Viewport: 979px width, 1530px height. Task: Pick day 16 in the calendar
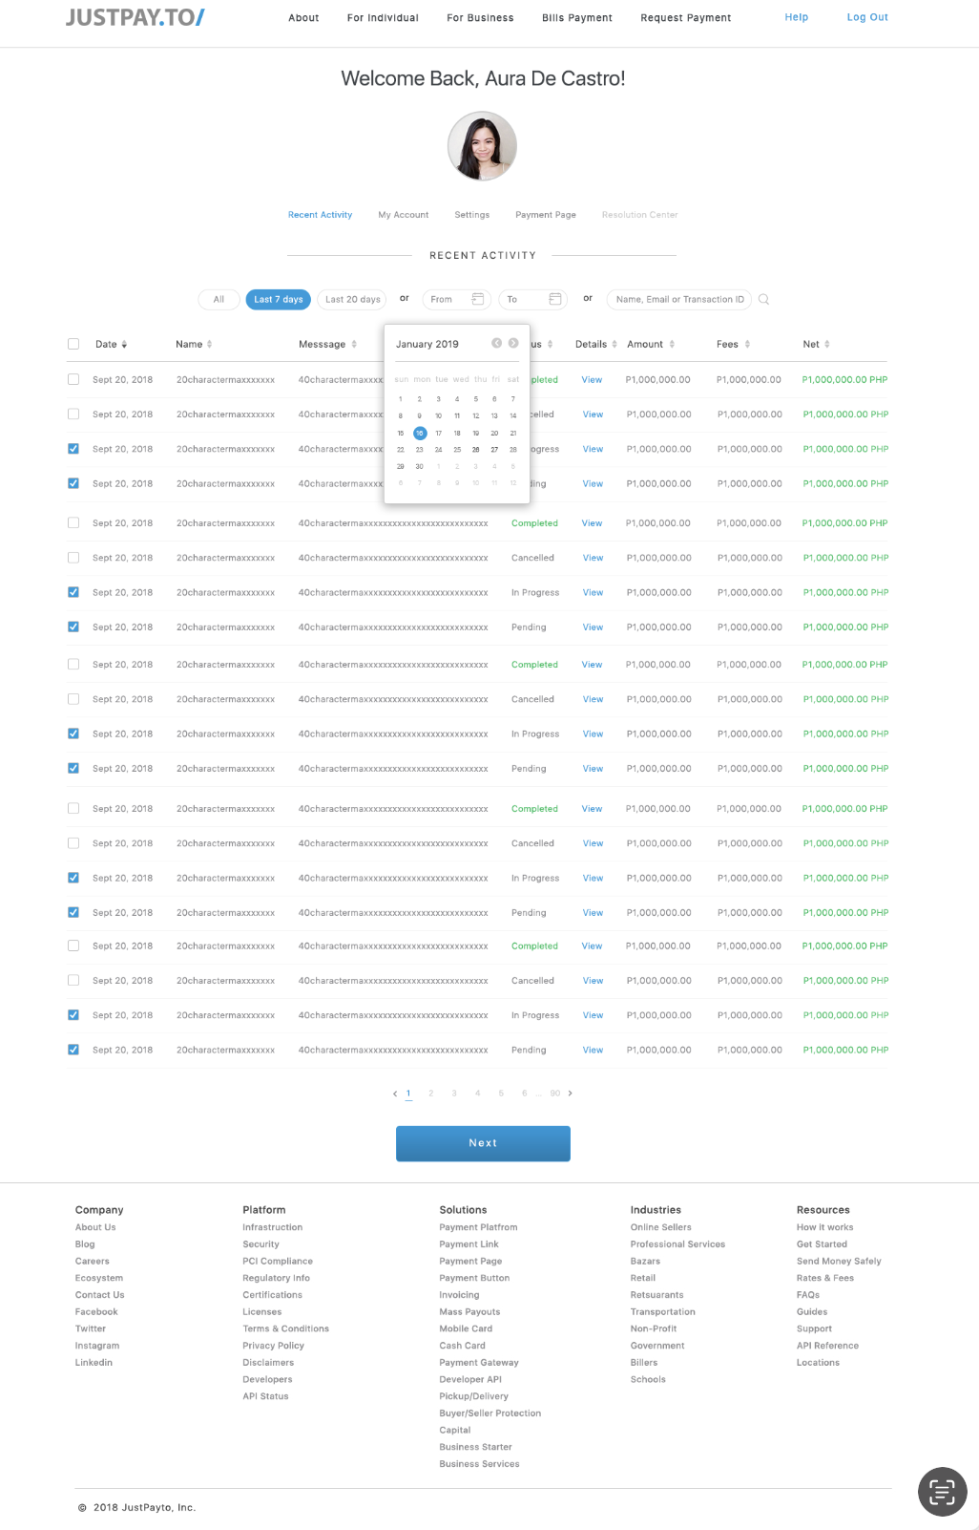[420, 433]
